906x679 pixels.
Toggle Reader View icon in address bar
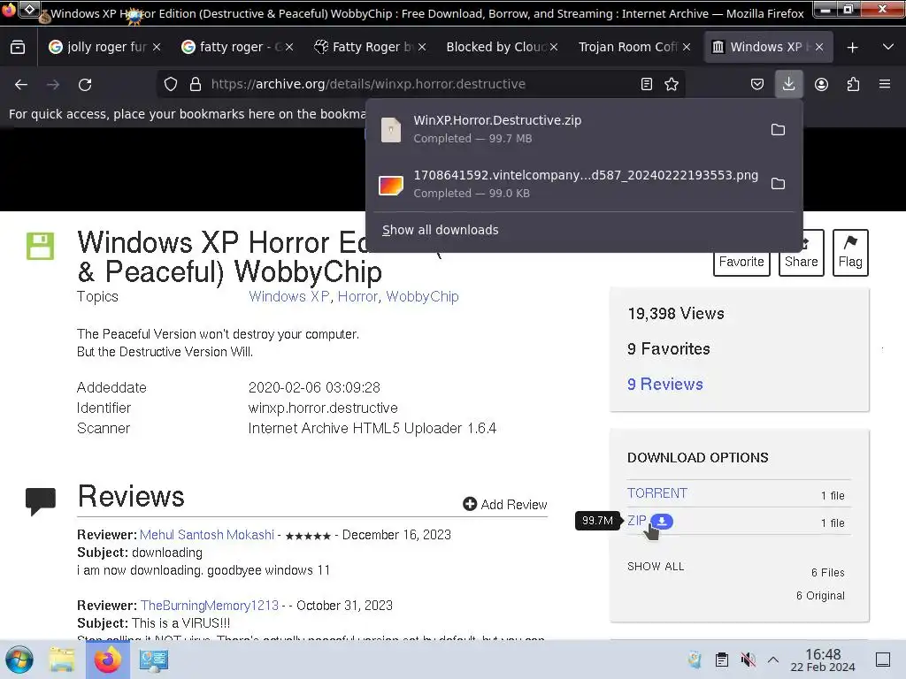pyautogui.click(x=647, y=84)
